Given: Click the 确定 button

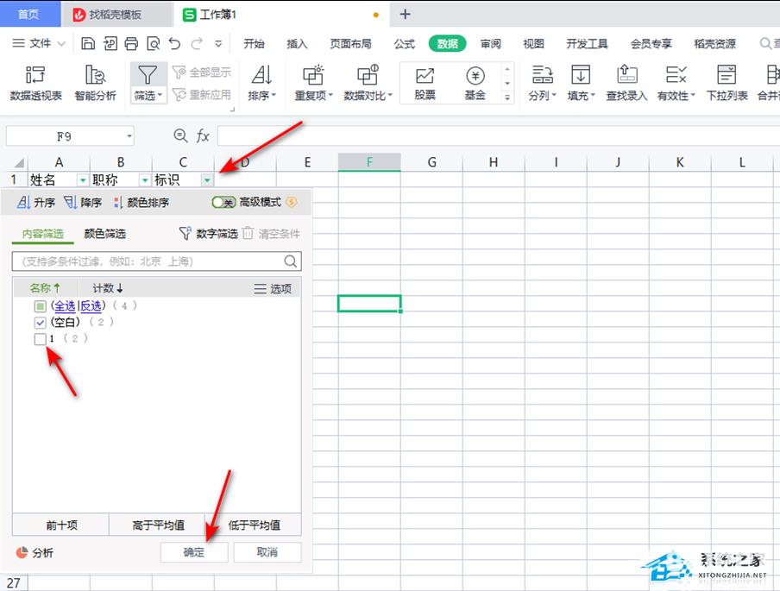Looking at the screenshot, I should [194, 552].
